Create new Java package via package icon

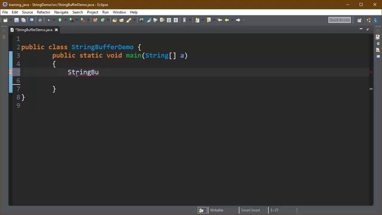tap(95, 20)
